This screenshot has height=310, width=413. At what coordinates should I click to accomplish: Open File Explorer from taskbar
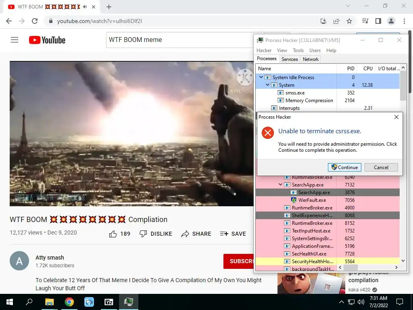[x=49, y=302]
